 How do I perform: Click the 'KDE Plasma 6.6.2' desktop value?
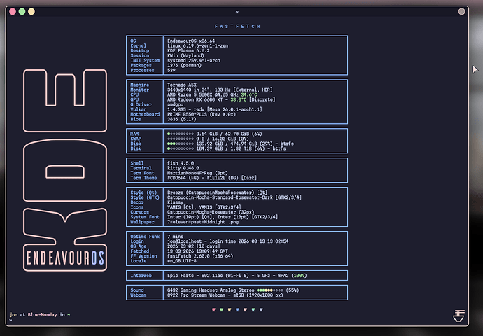click(188, 51)
